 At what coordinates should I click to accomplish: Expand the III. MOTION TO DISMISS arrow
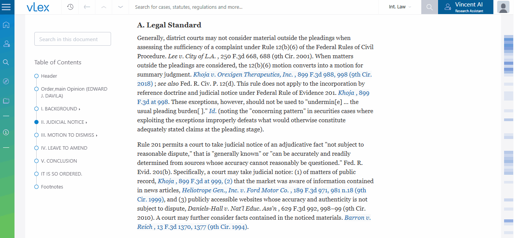click(97, 135)
